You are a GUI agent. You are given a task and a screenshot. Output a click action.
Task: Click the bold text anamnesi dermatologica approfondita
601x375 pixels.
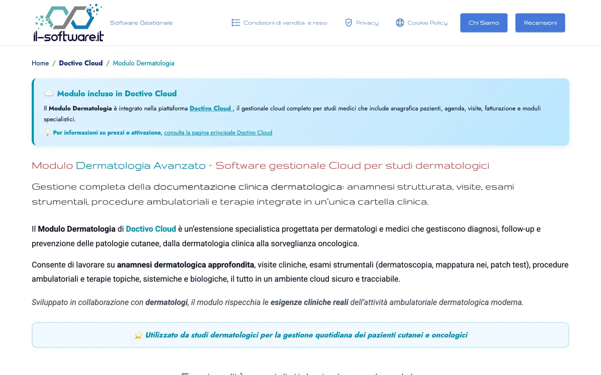(185, 265)
